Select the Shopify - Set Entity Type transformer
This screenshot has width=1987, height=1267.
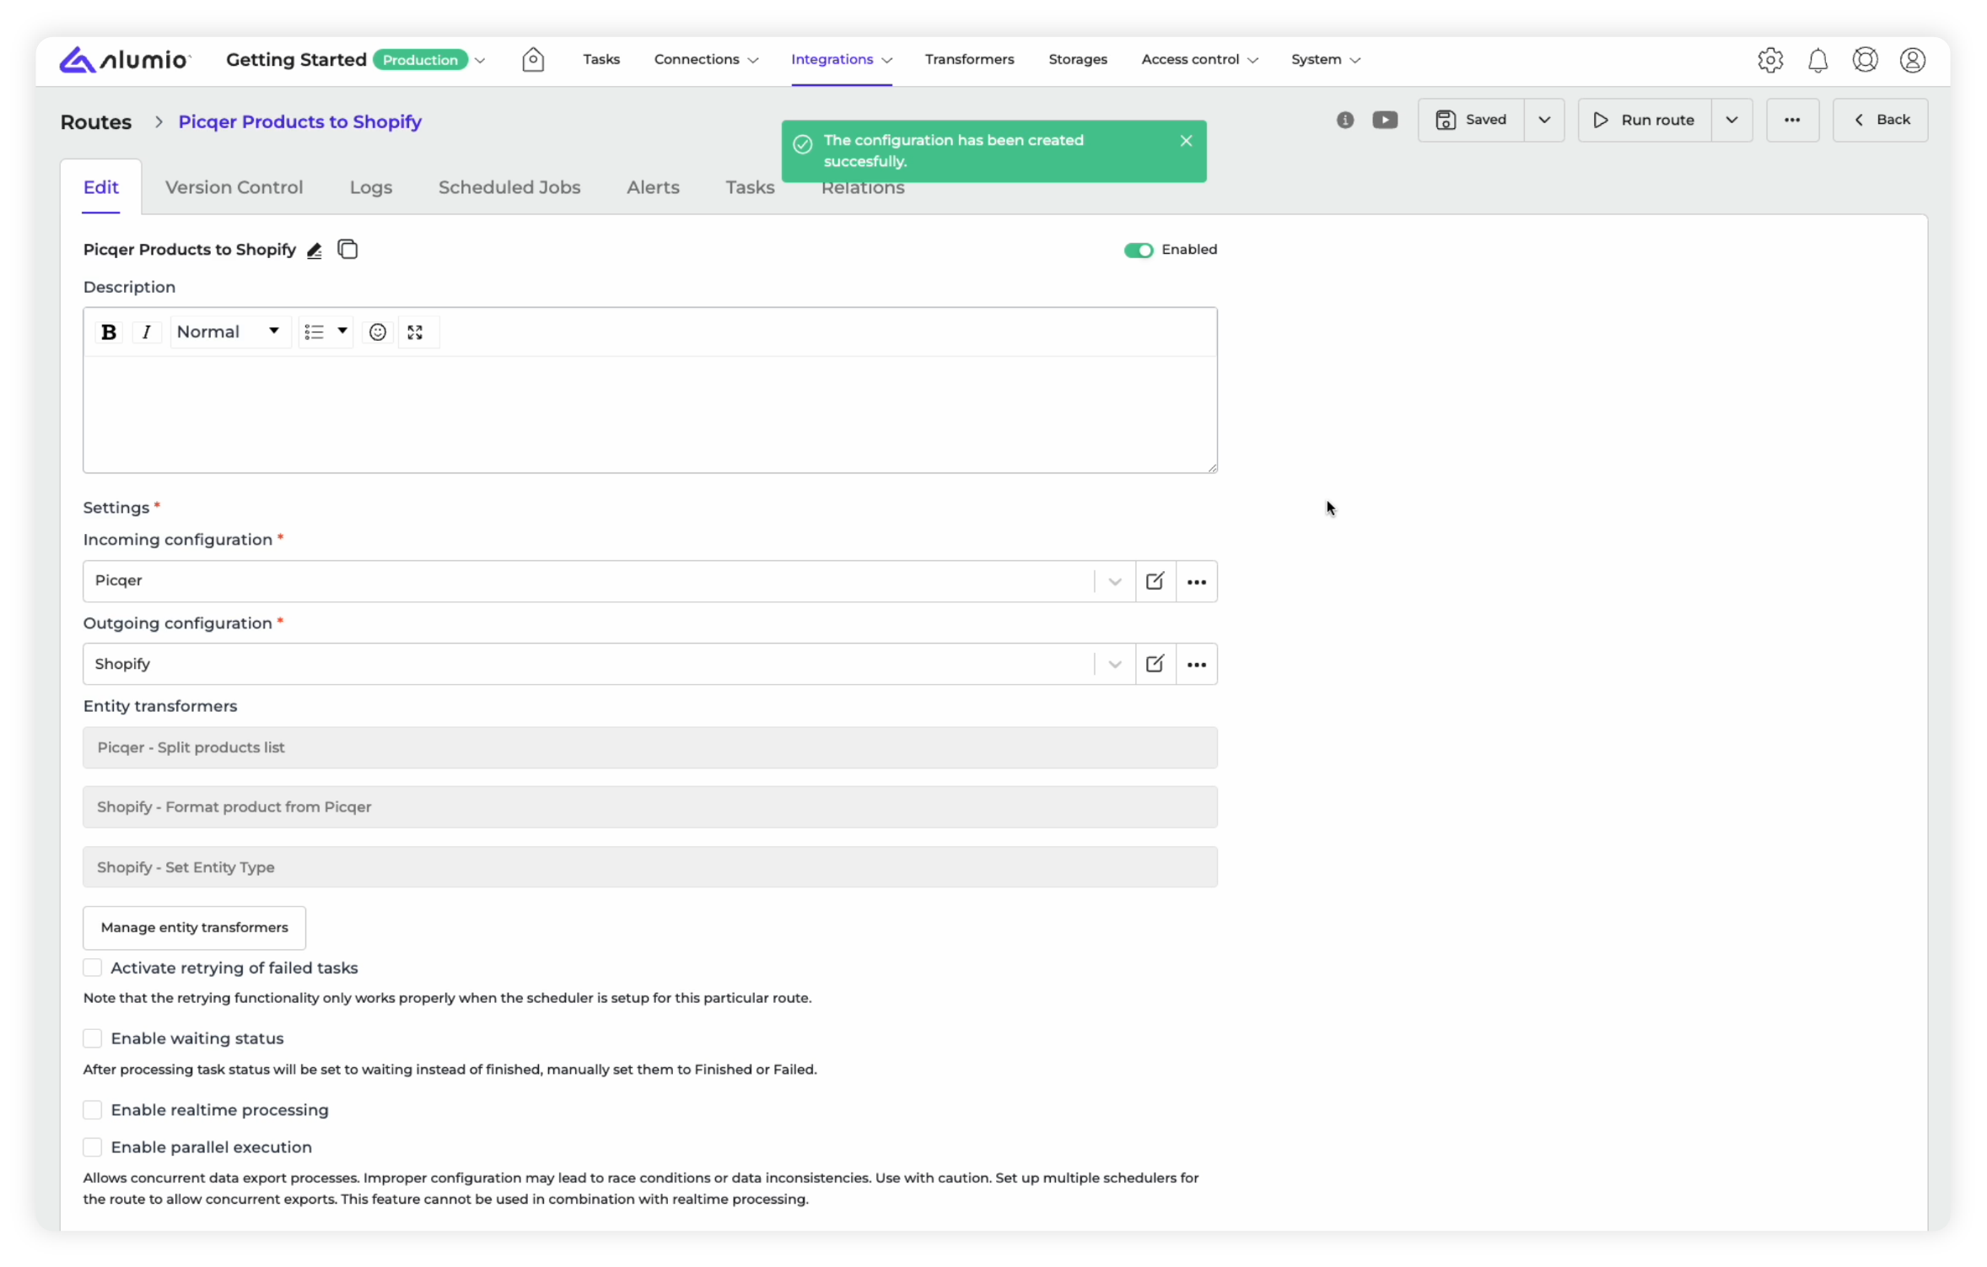(x=649, y=867)
